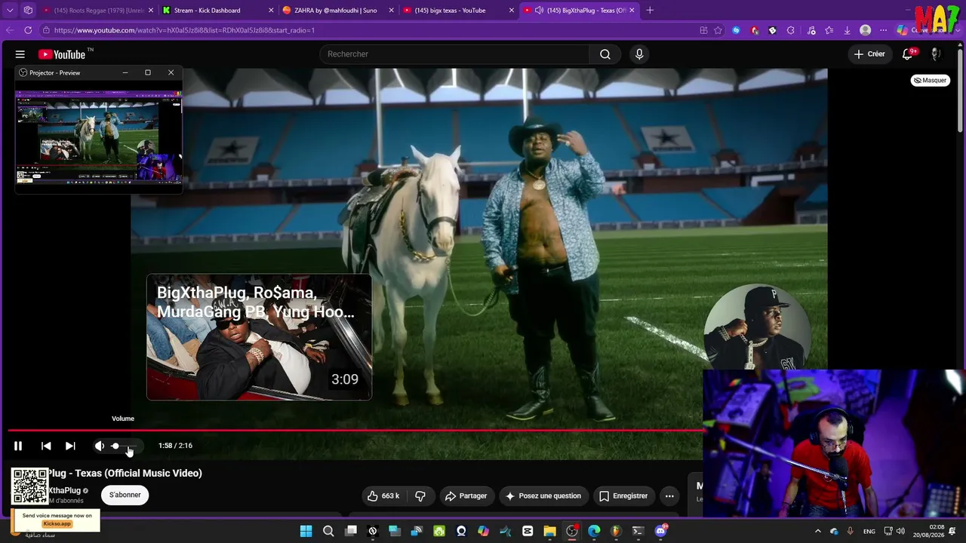
Task: Open Task View on the taskbar
Action: pos(351,531)
